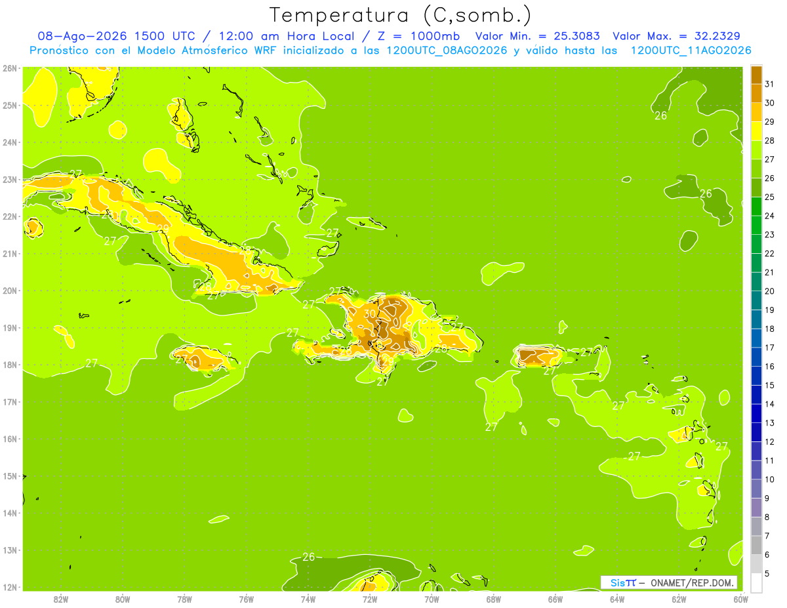787x608 pixels.
Task: Click the 82W longitude axis label
Action: point(60,598)
